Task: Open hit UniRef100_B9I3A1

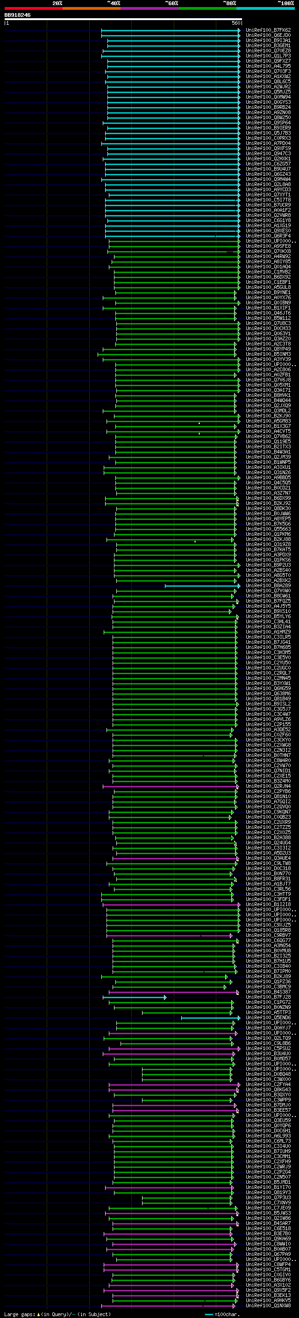Action: coord(268,40)
